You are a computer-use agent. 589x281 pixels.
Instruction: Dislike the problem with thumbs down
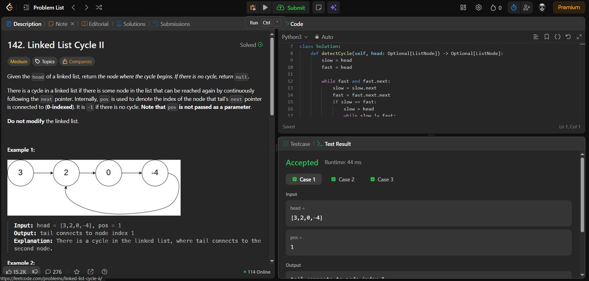pos(35,272)
